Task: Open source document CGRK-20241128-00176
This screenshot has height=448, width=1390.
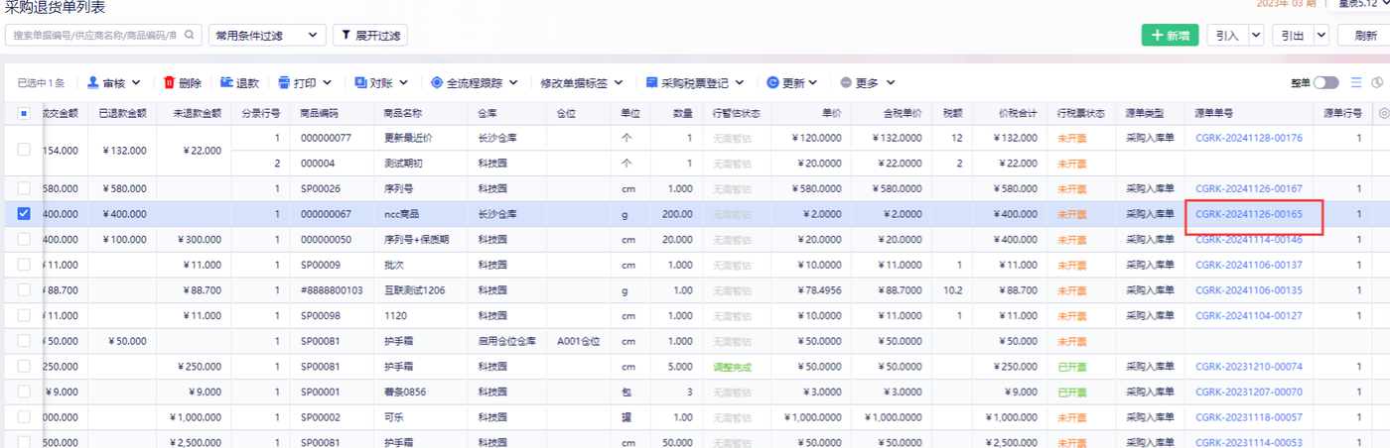Action: [1248, 138]
